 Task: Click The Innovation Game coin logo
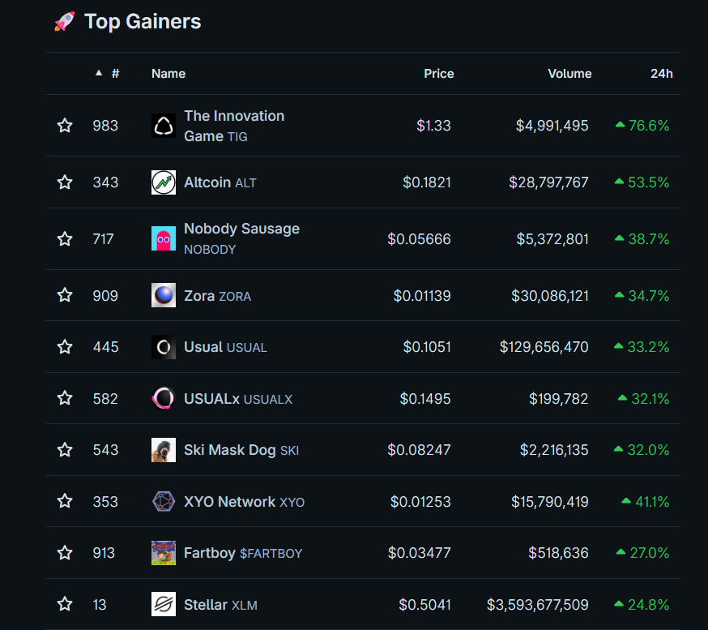164,126
